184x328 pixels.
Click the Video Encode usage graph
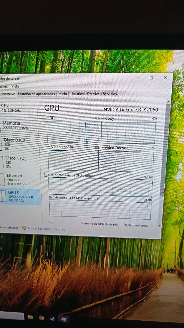tap(73, 160)
